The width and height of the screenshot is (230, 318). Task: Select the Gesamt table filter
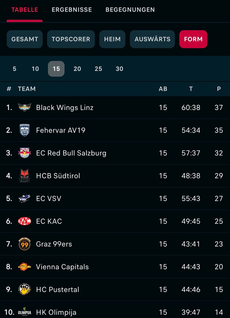25,39
